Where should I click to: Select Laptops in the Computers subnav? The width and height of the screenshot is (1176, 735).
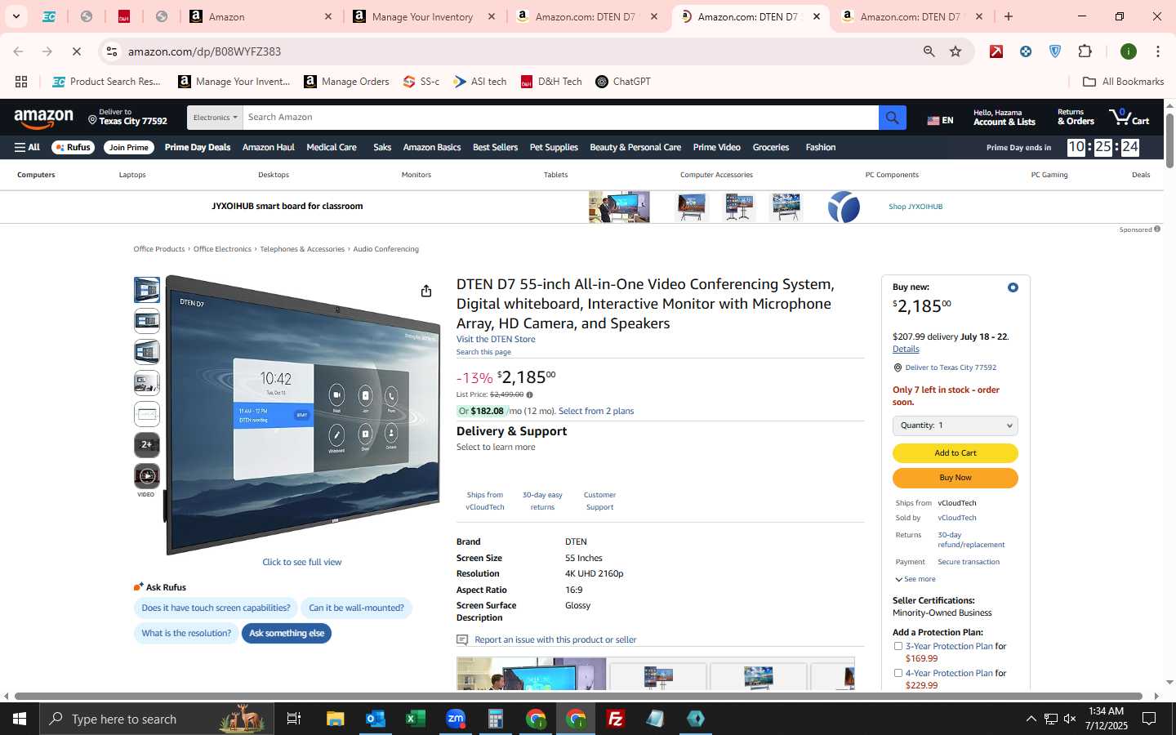click(132, 175)
